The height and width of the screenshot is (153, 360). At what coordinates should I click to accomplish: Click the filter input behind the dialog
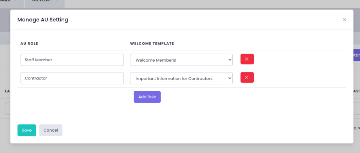7,109
